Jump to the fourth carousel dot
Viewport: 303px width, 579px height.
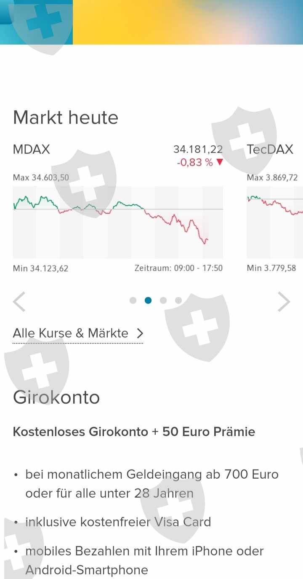(178, 300)
